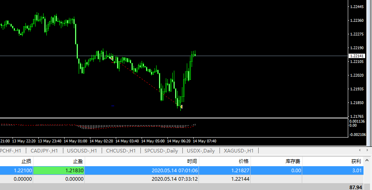Click the time 2020.05.14 07:33:12

click(x=175, y=179)
